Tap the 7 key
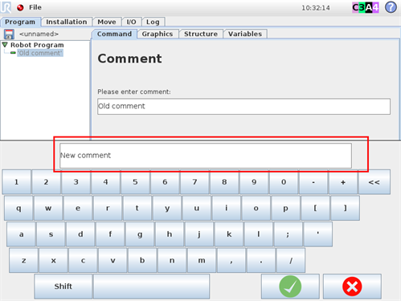This screenshot has width=401, height=301. click(x=195, y=182)
